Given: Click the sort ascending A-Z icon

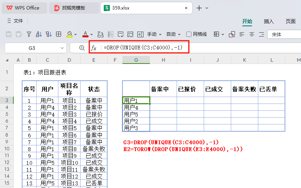Looking at the screenshot, I should [39, 35].
